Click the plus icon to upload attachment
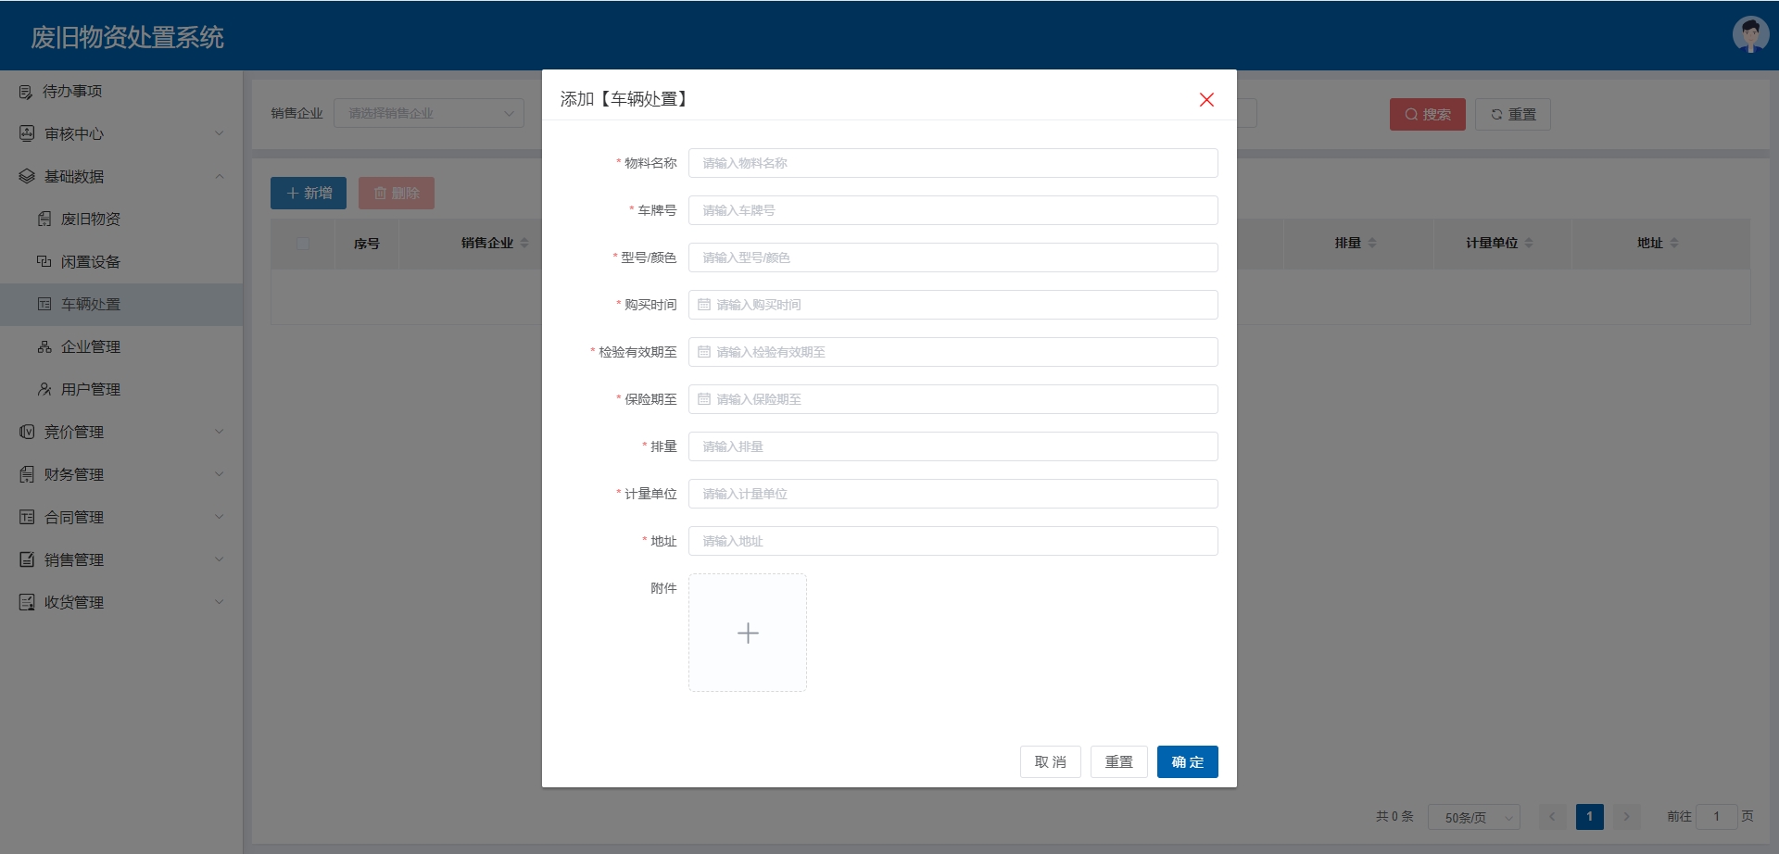Screen dimensions: 1779x854 click(748, 633)
